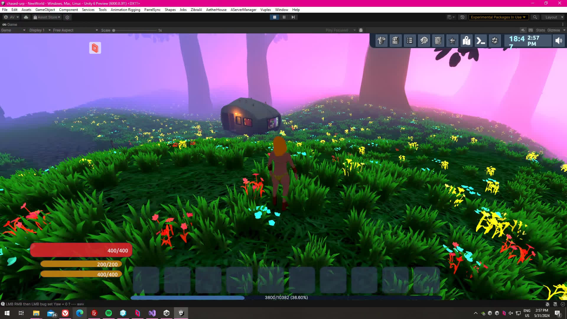This screenshot has width=567, height=319.
Task: Toggle Mute Audio in Game view toolbar
Action: (x=523, y=30)
